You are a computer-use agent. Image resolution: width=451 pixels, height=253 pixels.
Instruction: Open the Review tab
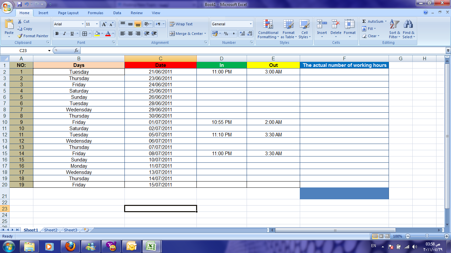click(137, 13)
